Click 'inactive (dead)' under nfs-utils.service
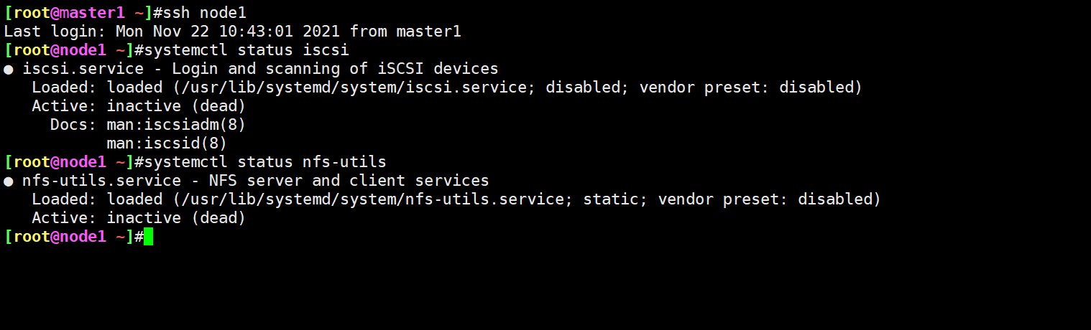The width and height of the screenshot is (1091, 330). point(177,218)
